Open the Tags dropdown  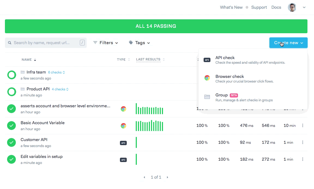(140, 43)
